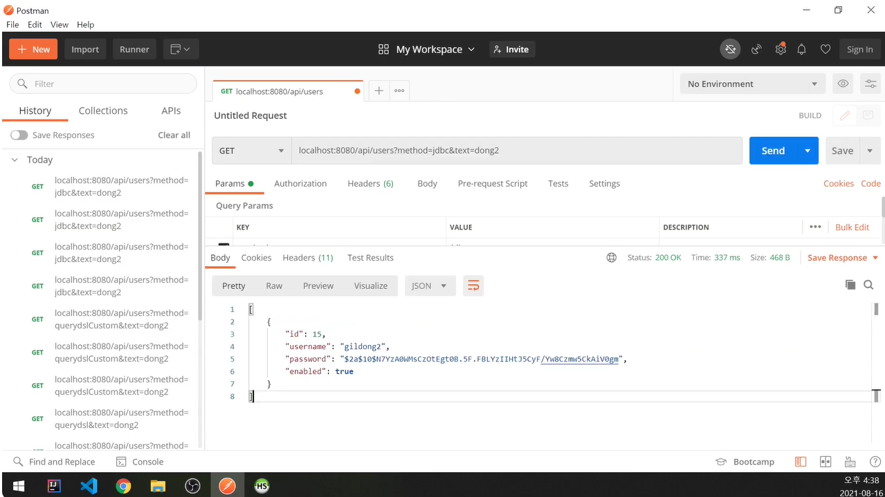
Task: Click the Import button
Action: [x=85, y=49]
